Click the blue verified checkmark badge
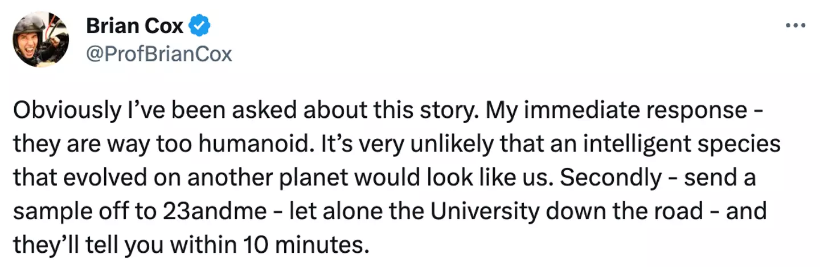The width and height of the screenshot is (820, 267). (x=200, y=26)
